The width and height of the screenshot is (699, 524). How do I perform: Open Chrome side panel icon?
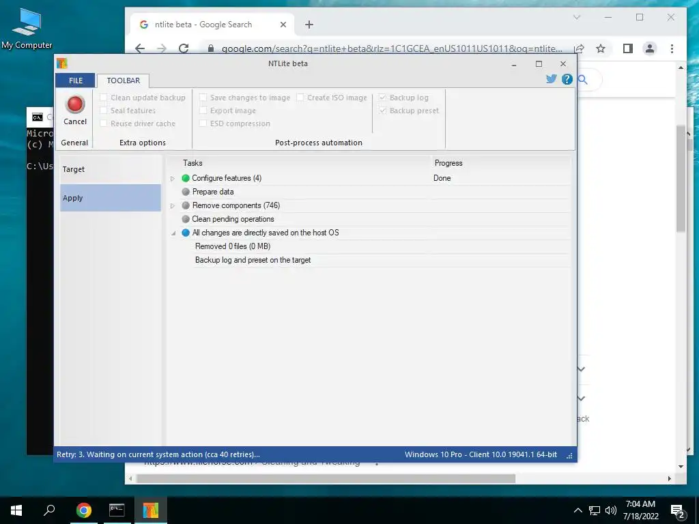tap(628, 48)
